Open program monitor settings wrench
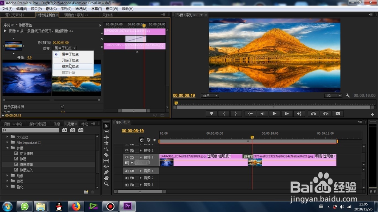378x212 pixels. [x=348, y=95]
